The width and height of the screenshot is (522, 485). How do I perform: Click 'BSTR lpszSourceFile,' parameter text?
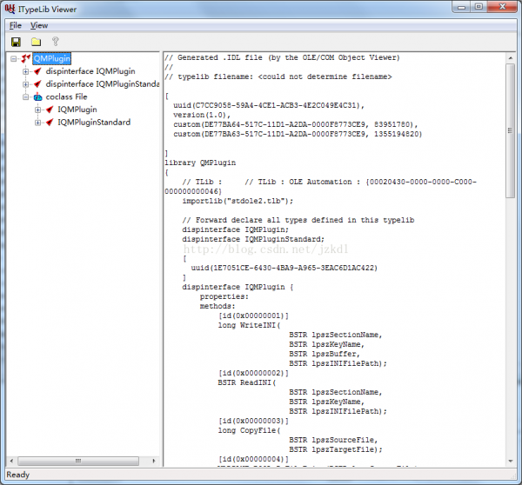[x=333, y=440]
